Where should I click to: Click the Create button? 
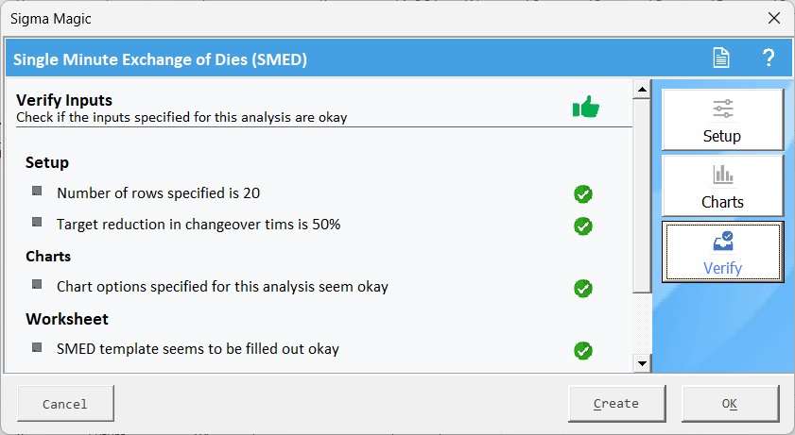616,404
